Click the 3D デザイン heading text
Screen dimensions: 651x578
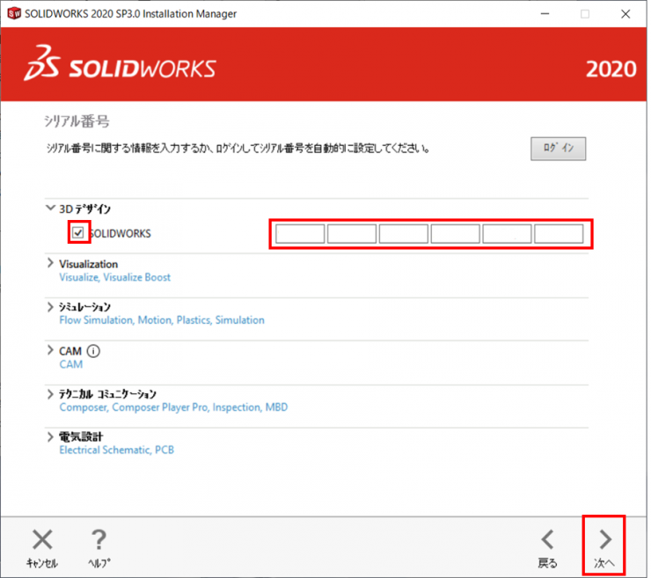pos(85,209)
